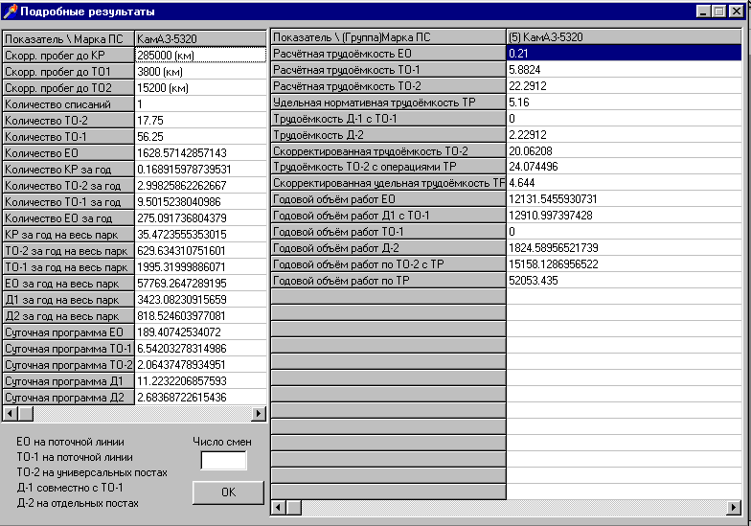Click the left table's scroll-right arrow
The image size is (751, 526).
[x=259, y=414]
